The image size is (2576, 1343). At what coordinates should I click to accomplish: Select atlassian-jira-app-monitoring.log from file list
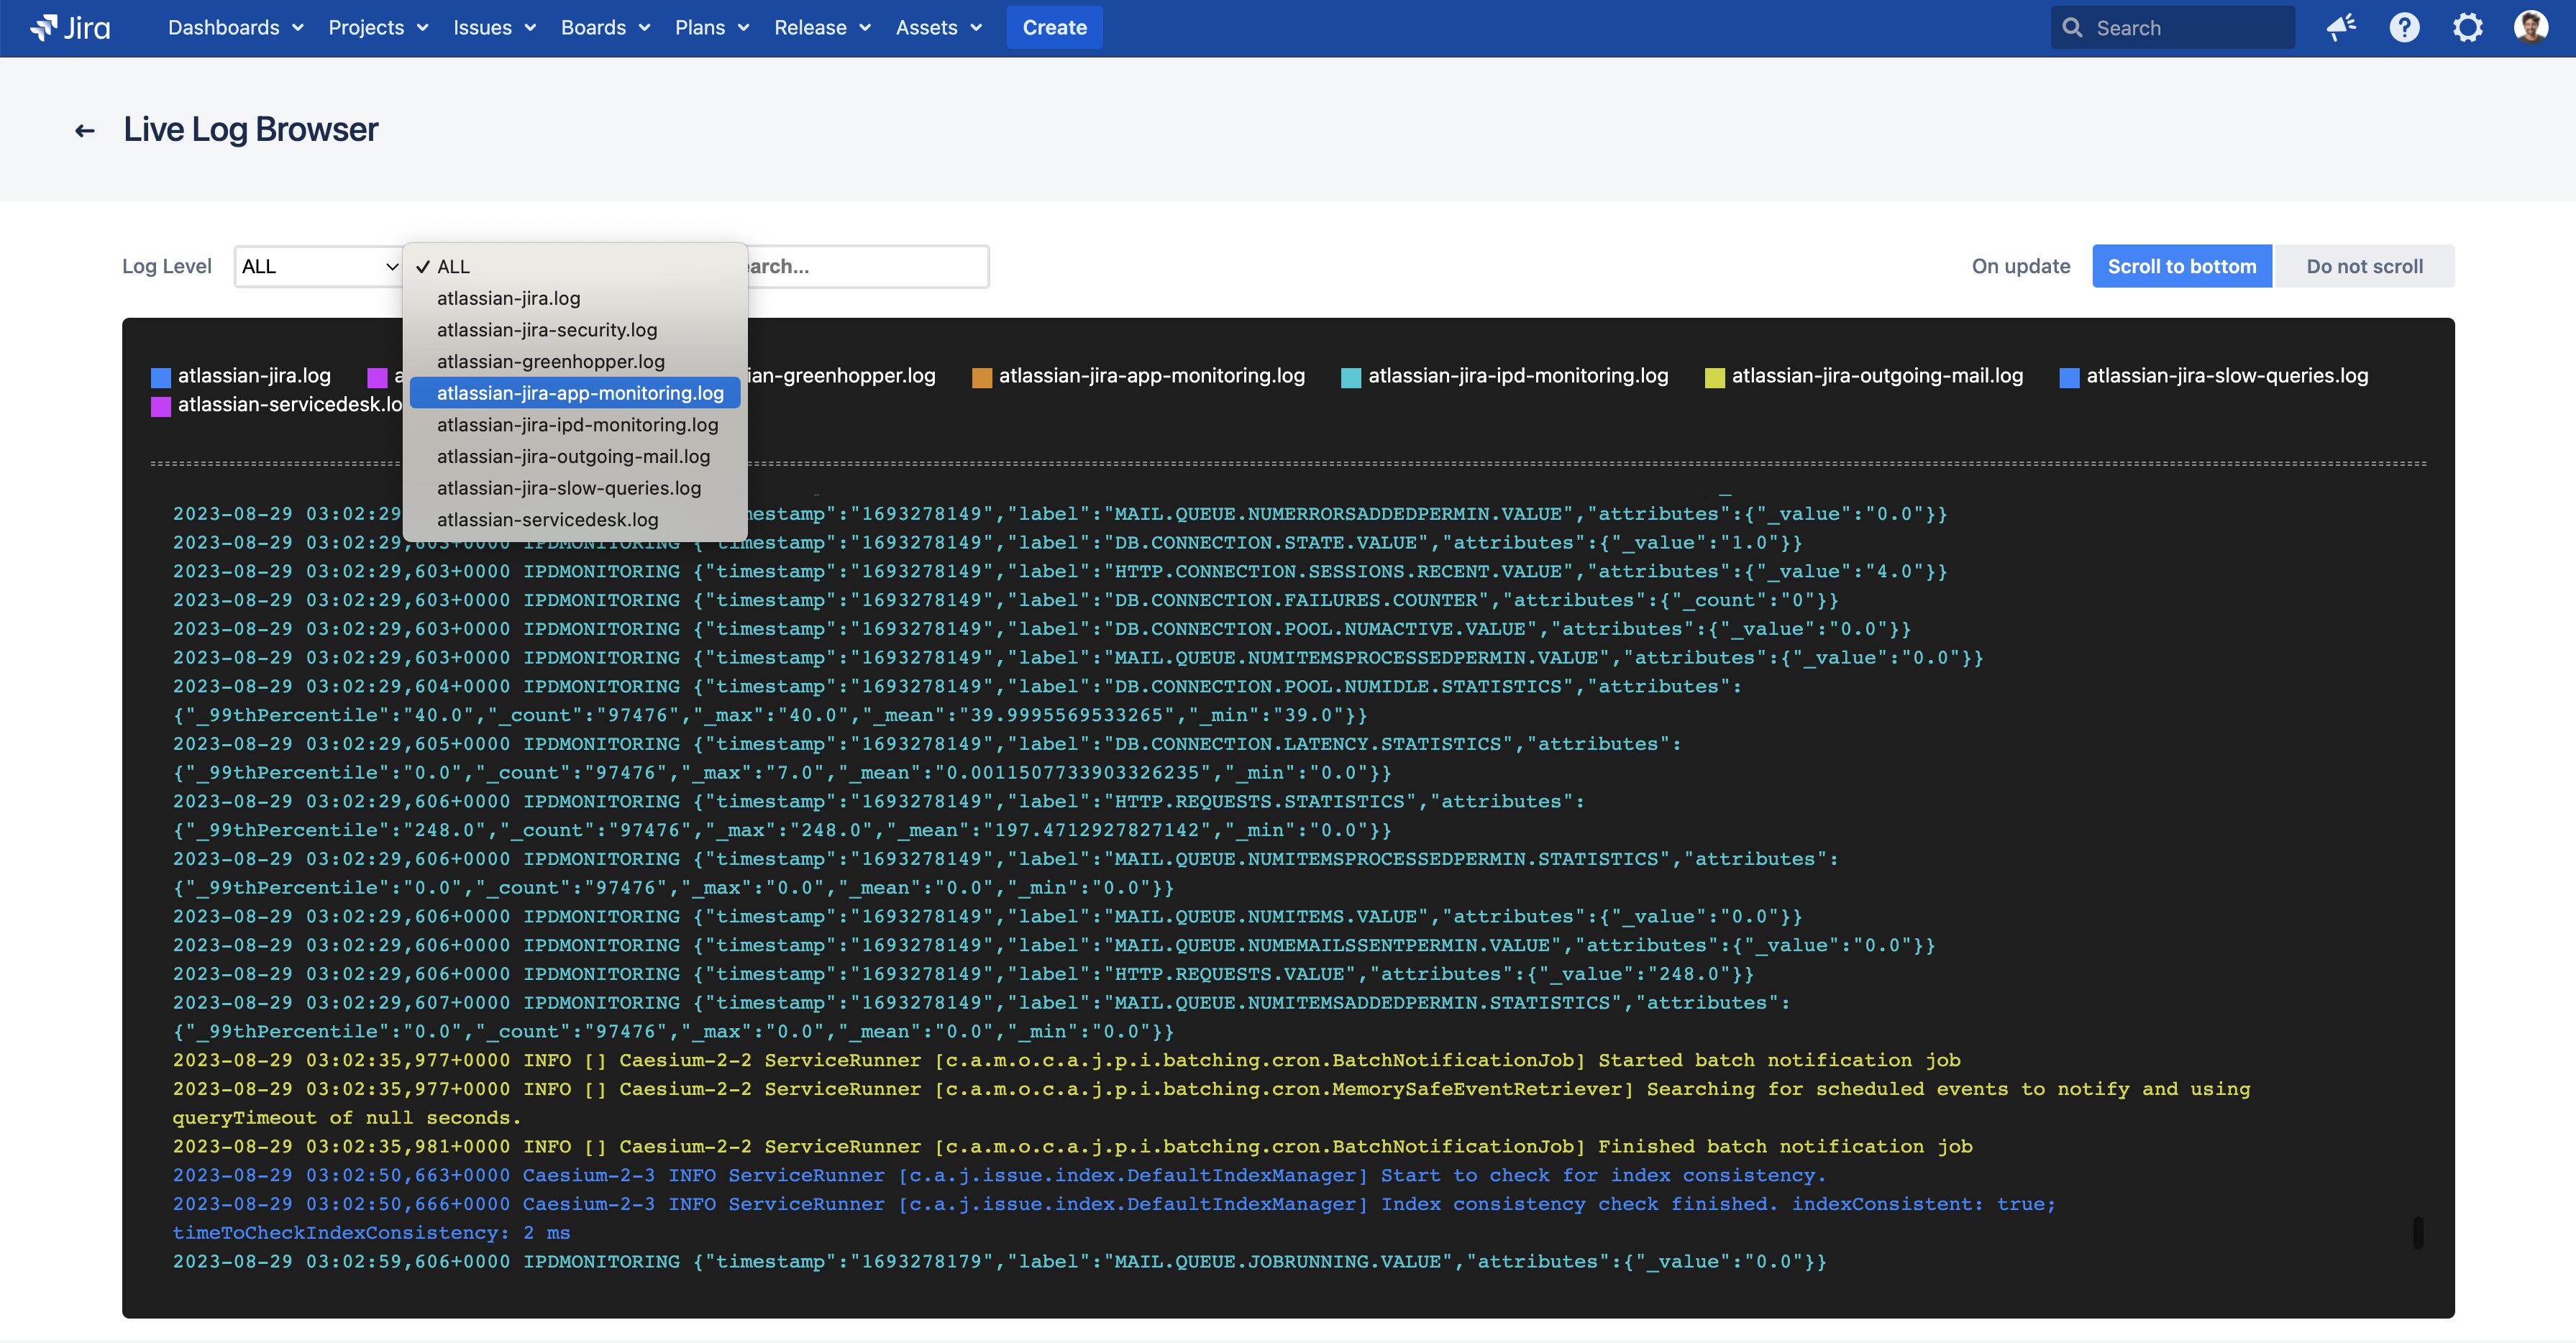pyautogui.click(x=580, y=393)
